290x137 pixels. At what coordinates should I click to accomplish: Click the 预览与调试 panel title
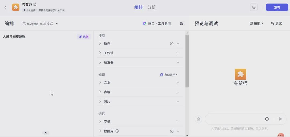click(206, 24)
